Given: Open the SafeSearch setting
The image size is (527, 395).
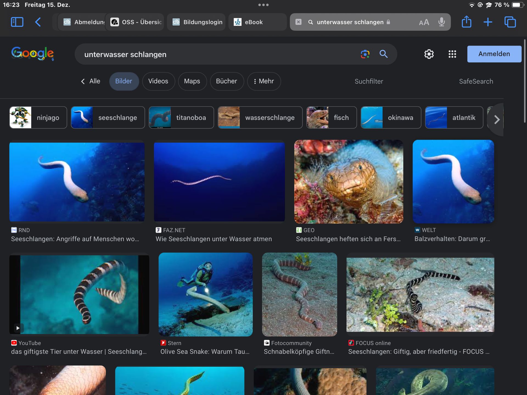Looking at the screenshot, I should [x=476, y=81].
